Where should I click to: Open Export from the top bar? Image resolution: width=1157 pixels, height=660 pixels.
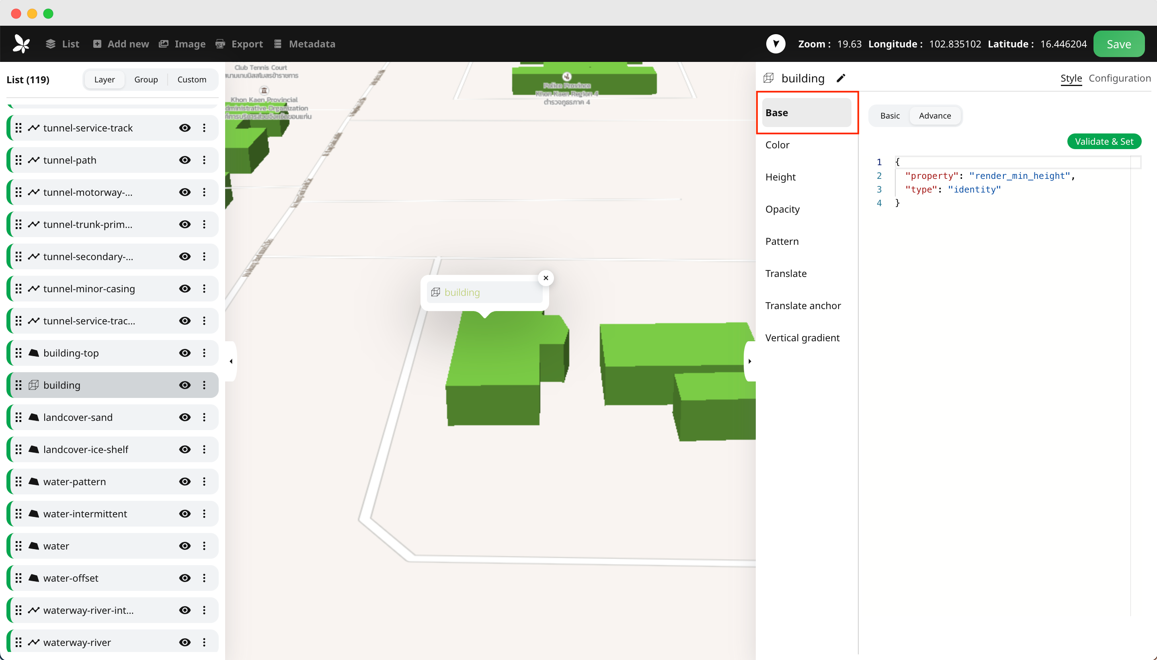[x=239, y=44]
